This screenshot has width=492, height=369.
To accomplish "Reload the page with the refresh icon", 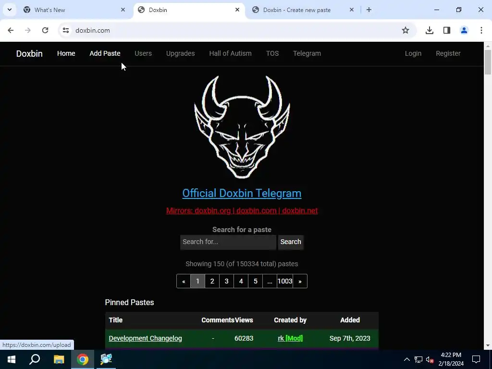I will click(45, 30).
